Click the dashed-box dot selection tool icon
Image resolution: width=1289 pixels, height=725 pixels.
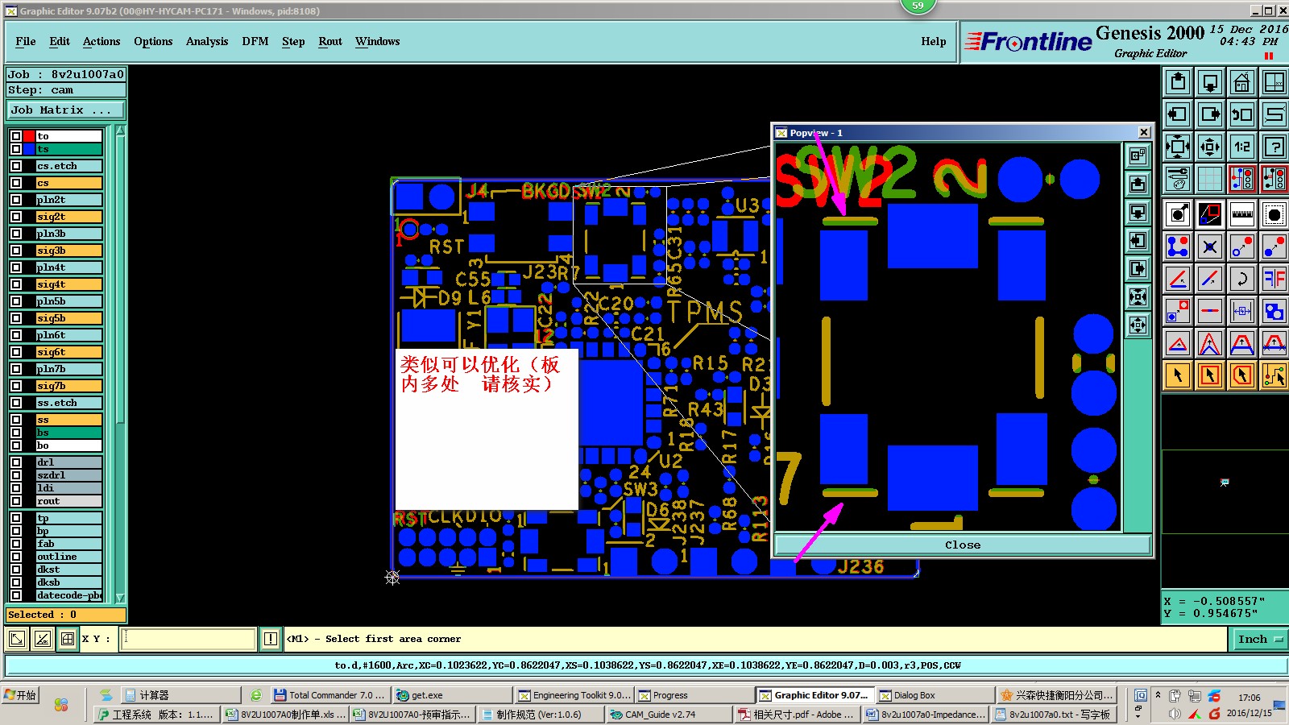click(1274, 214)
